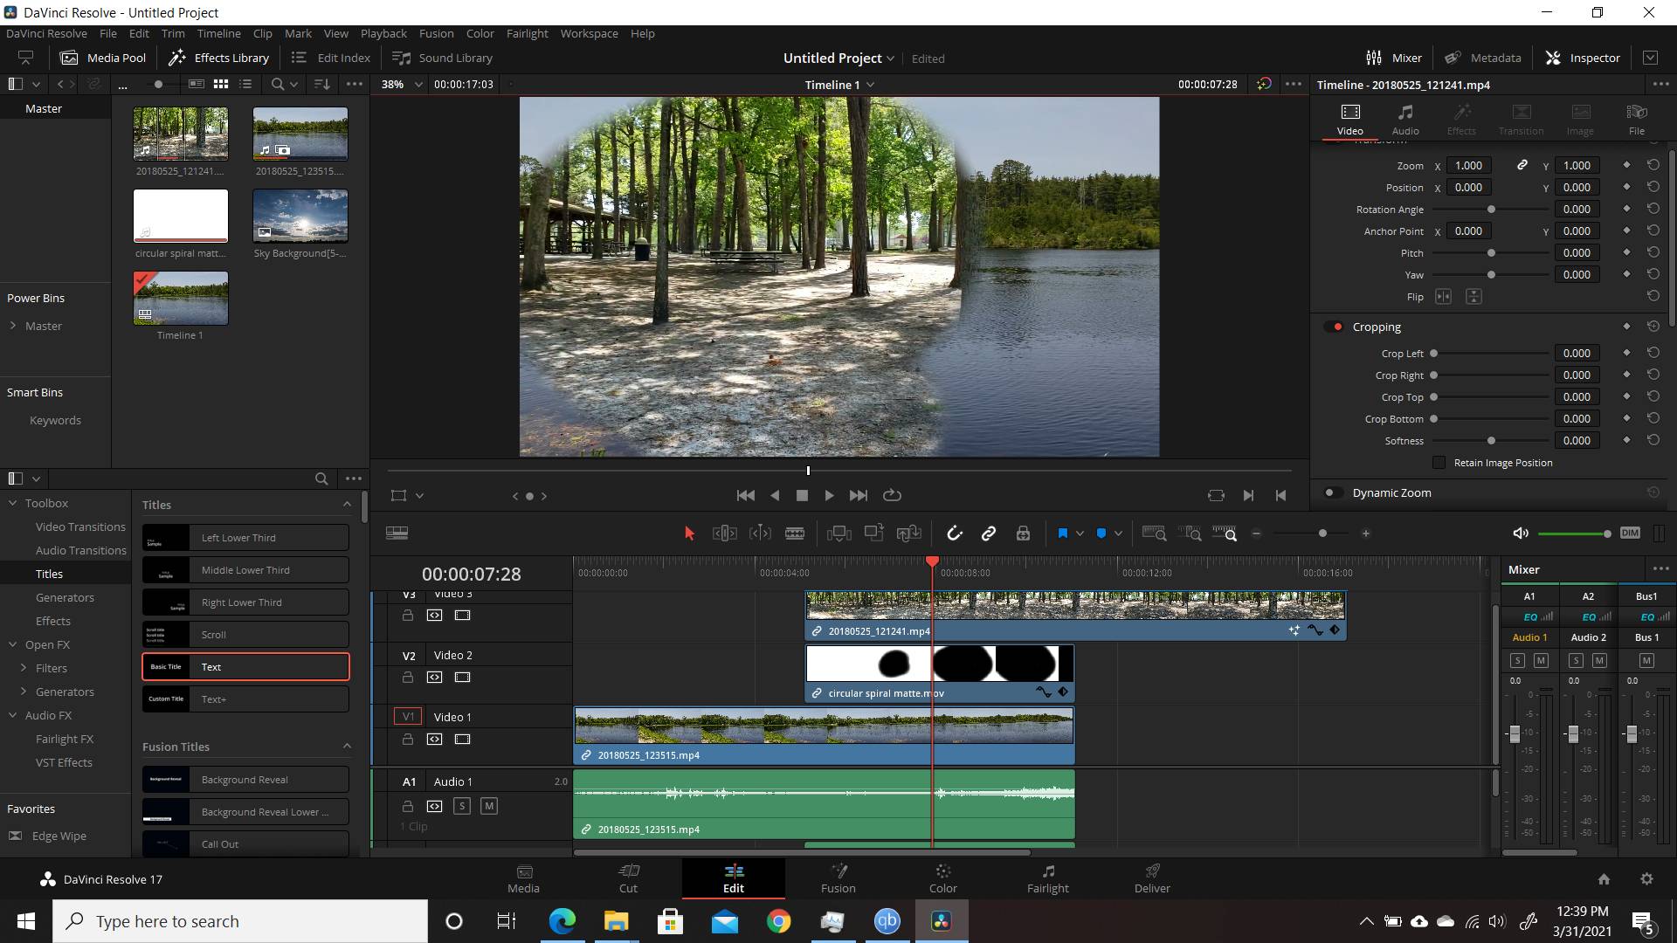Toggle Linked Selection chain icon
Image resolution: width=1677 pixels, height=943 pixels.
click(x=989, y=533)
